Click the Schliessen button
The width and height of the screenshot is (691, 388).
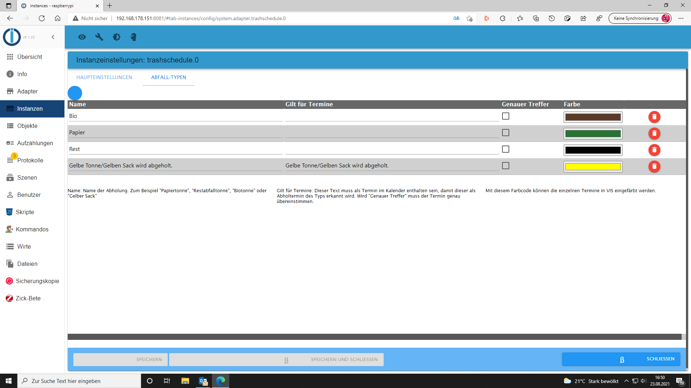(x=621, y=359)
